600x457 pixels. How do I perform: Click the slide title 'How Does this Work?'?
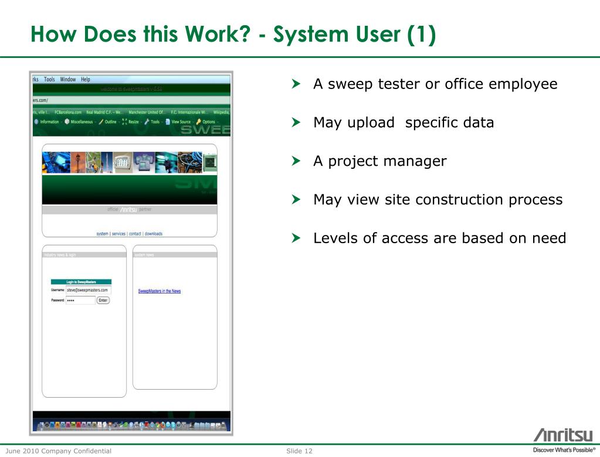[140, 33]
